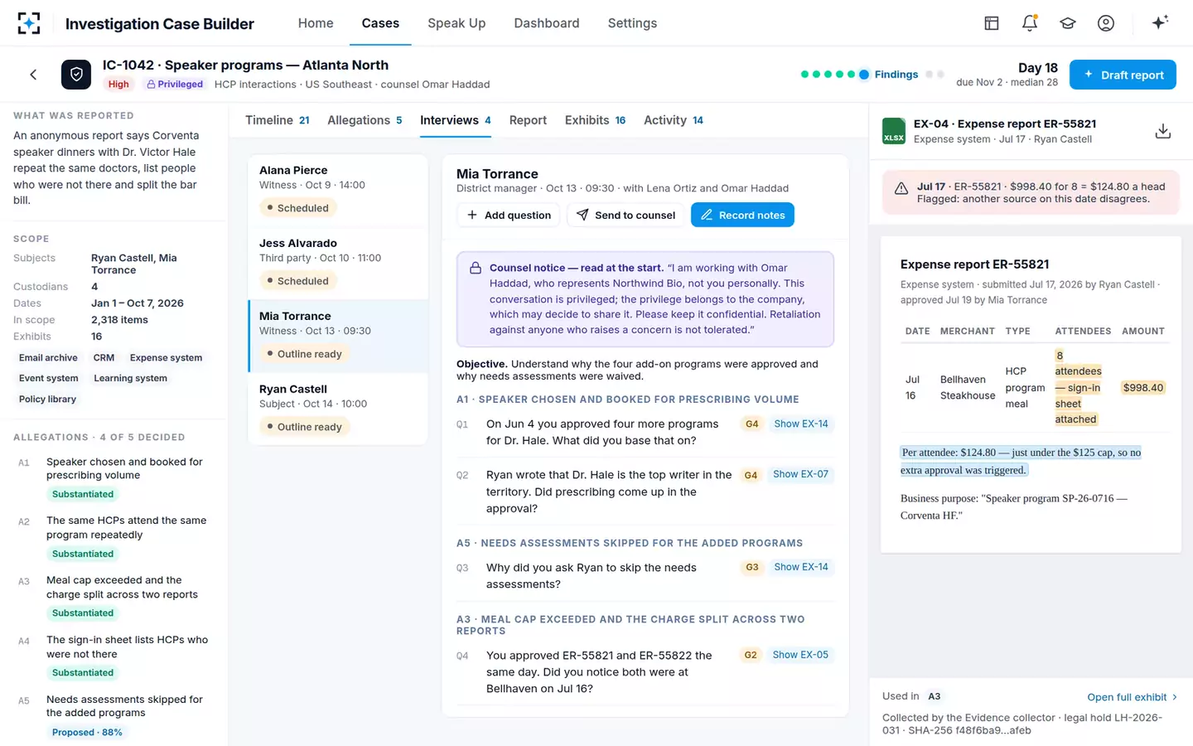Switch to the Report tab
Screen dimensions: 1193x746
point(528,120)
